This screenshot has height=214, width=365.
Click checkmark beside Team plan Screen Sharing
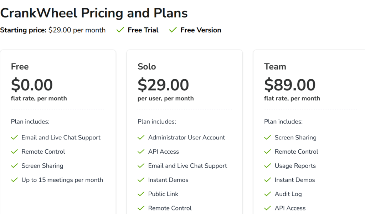tap(268, 138)
